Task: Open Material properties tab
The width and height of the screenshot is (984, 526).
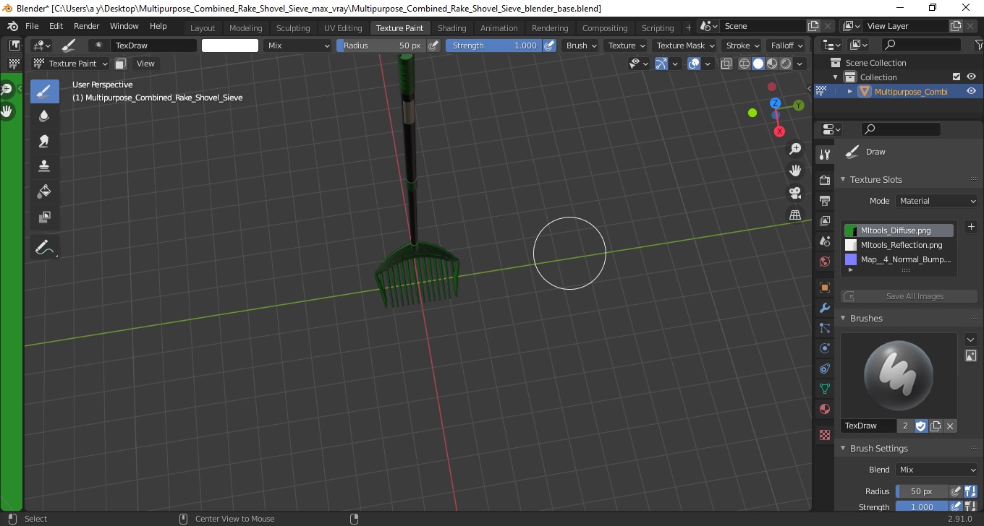Action: (x=824, y=409)
